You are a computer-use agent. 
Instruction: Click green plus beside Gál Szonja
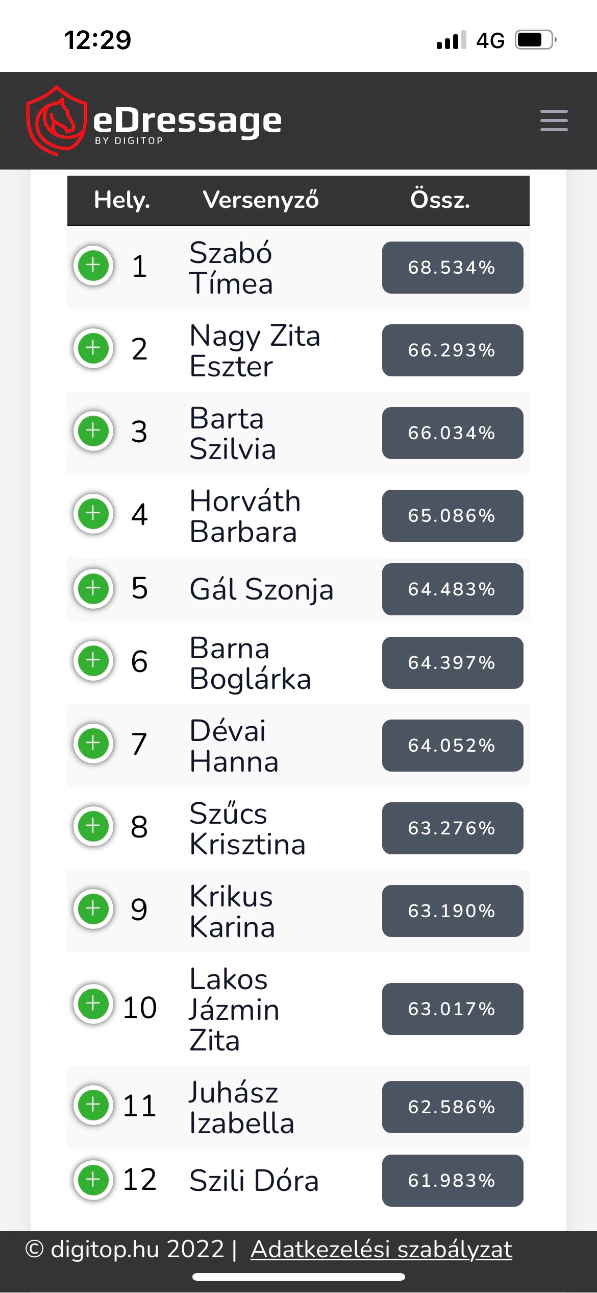point(93,589)
